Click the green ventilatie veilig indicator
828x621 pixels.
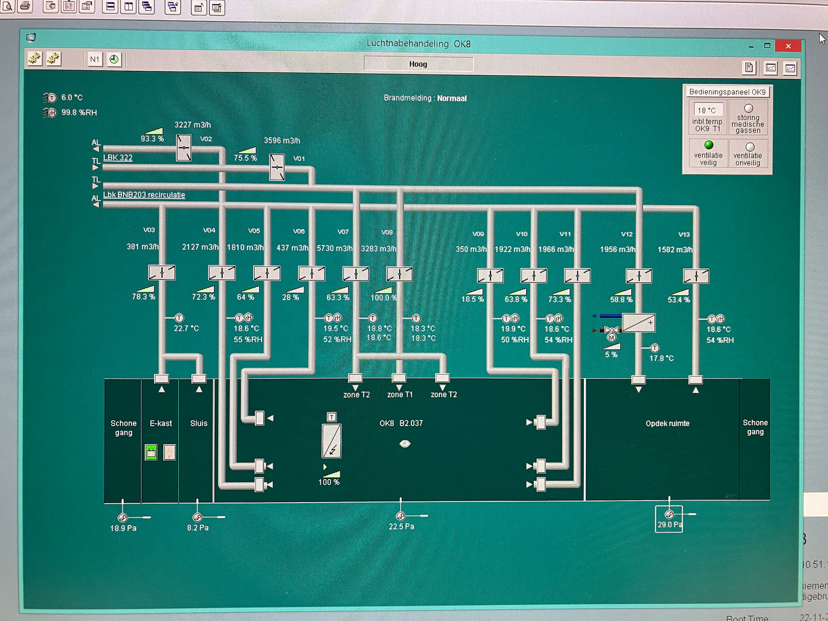pyautogui.click(x=708, y=145)
